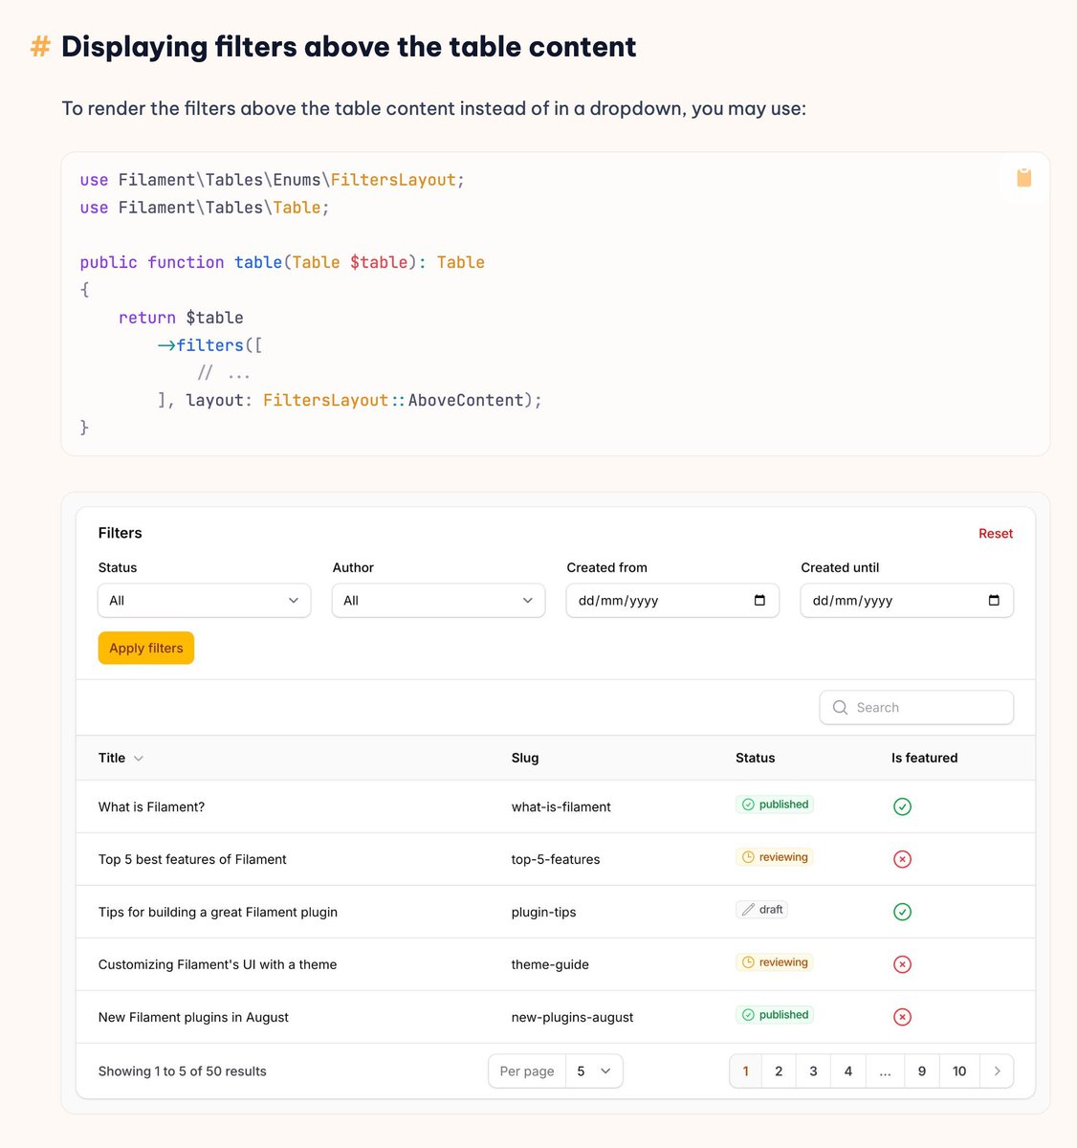Click reviewing badge on top-5-features row
This screenshot has height=1148, width=1077.
(x=774, y=857)
